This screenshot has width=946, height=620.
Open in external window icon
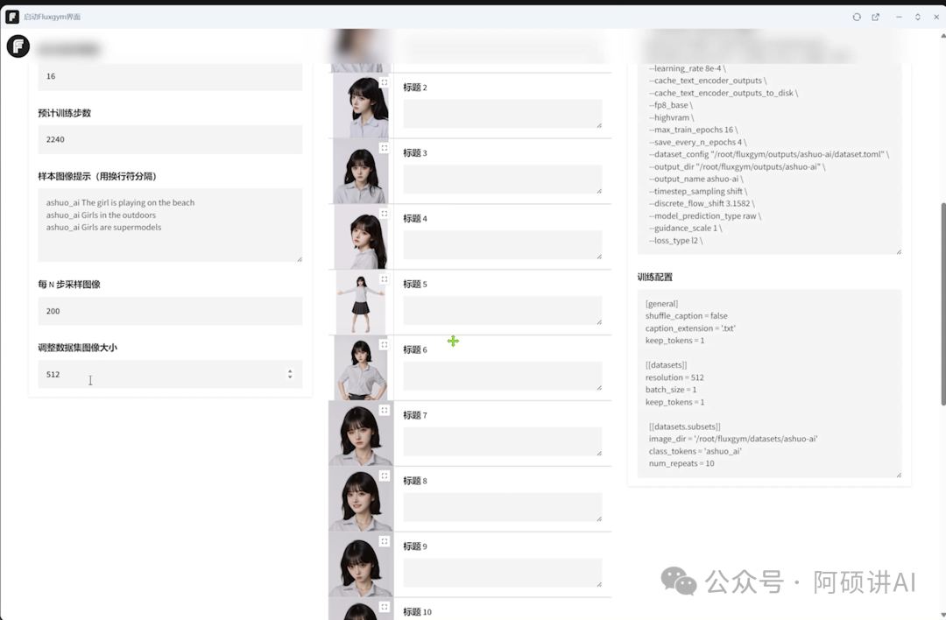point(875,17)
